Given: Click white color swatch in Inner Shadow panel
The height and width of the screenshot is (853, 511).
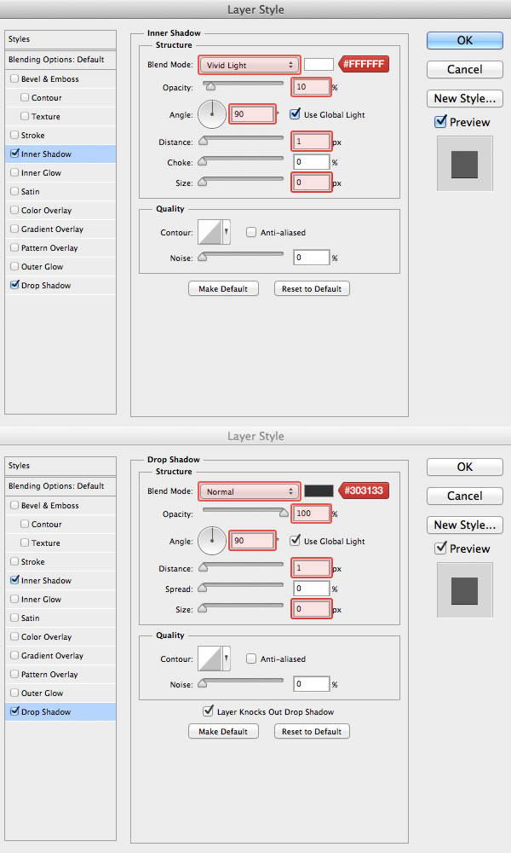Looking at the screenshot, I should (319, 64).
